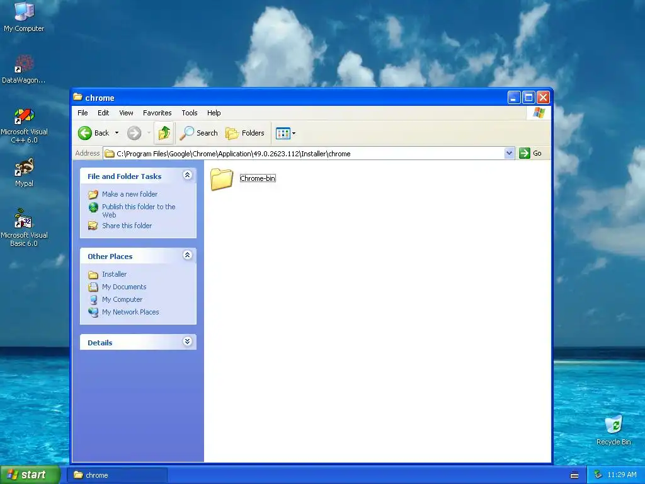The image size is (645, 484).
Task: Open the Help menu
Action: (x=214, y=113)
